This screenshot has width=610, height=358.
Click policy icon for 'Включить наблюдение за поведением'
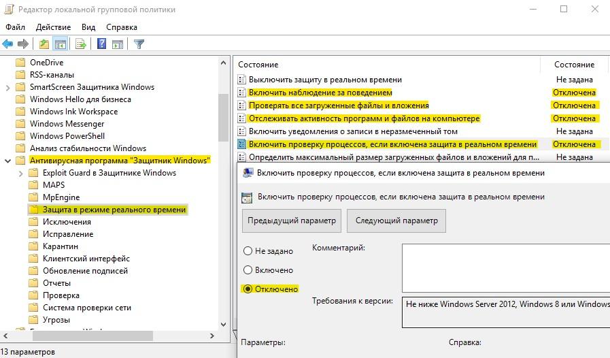pyautogui.click(x=241, y=93)
